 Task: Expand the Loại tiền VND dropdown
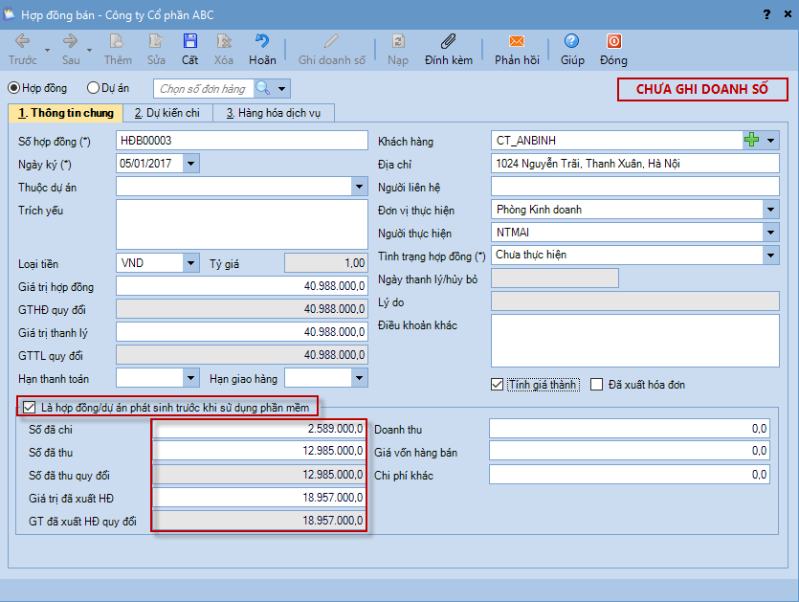tap(190, 263)
